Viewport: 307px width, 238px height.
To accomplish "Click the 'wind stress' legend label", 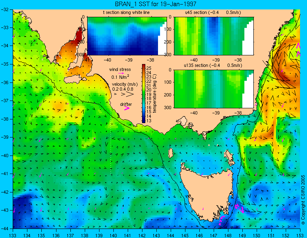I will tap(120, 69).
